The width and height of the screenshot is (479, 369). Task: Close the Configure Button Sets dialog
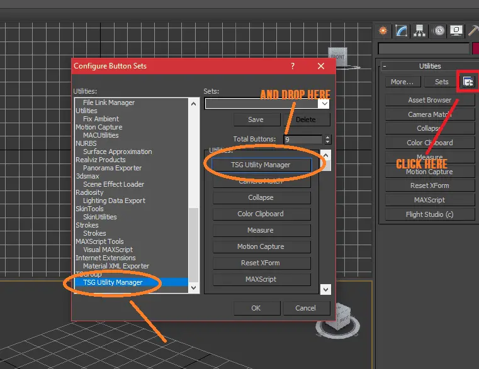[x=321, y=66]
